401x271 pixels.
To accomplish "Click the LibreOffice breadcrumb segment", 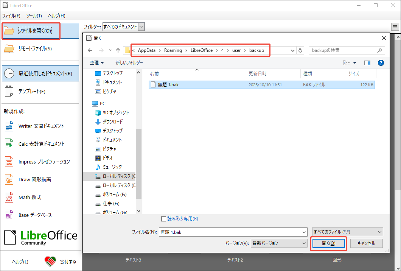I will (x=202, y=50).
